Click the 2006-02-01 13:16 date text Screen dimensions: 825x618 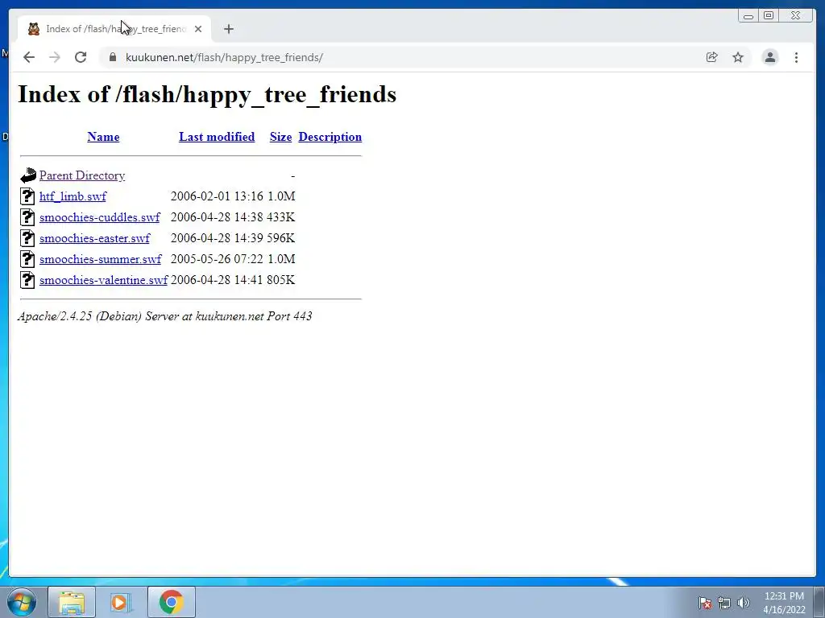pos(217,196)
